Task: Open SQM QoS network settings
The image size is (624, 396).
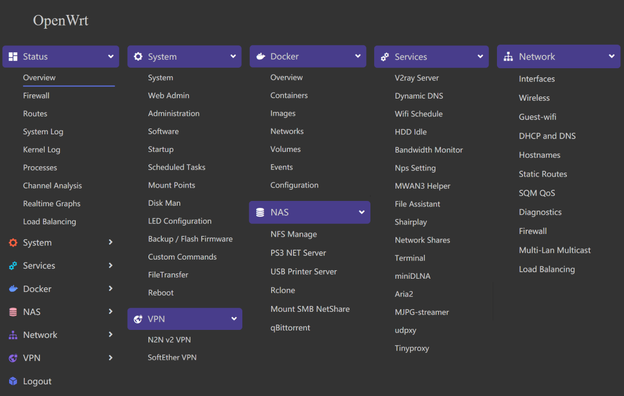Action: click(x=536, y=193)
